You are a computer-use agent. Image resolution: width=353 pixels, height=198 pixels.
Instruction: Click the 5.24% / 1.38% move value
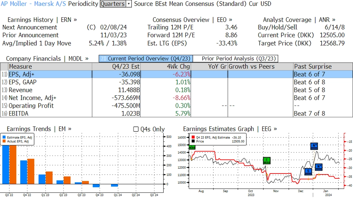pos(108,43)
